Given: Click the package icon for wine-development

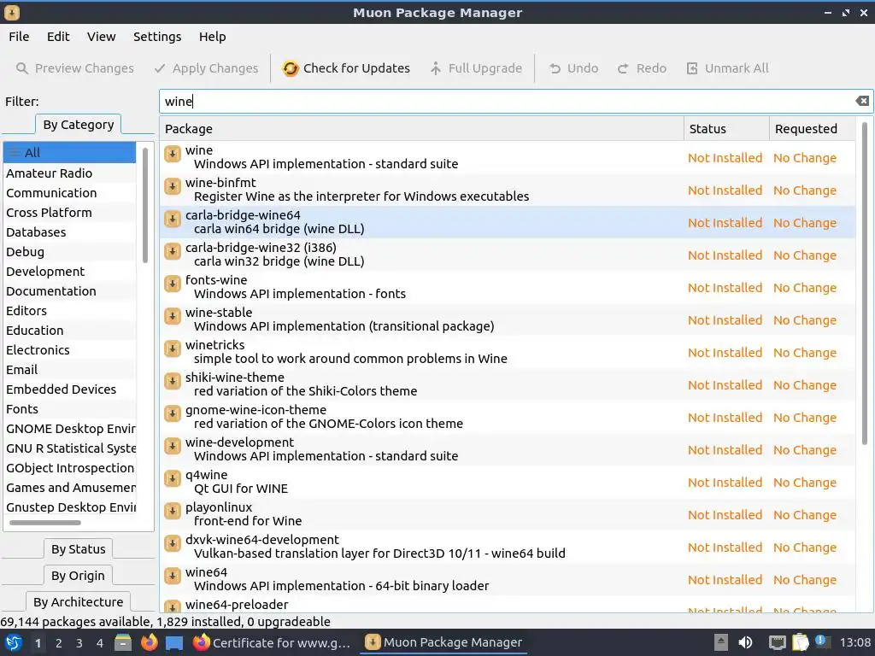Looking at the screenshot, I should [x=173, y=446].
